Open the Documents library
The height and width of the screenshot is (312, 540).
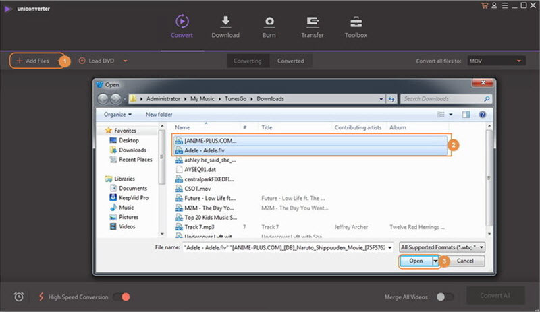coord(128,188)
